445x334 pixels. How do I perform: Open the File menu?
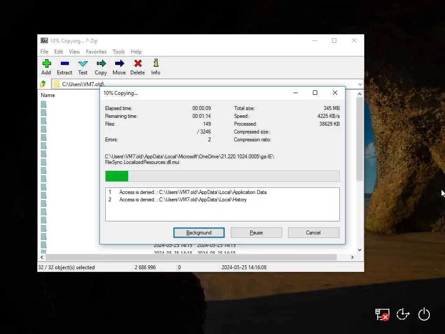click(x=44, y=52)
